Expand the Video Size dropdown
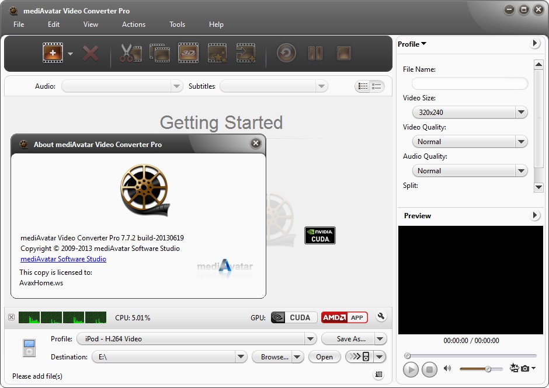This screenshot has height=388, width=549. pos(470,112)
